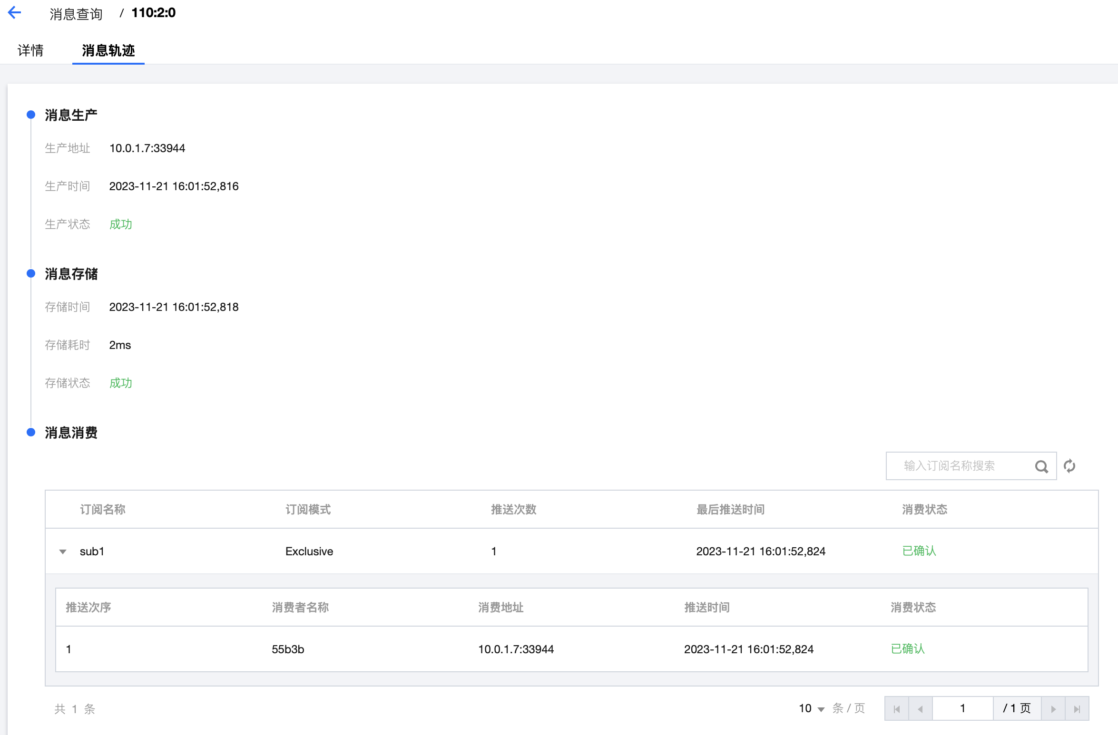Jump to last page icon
This screenshot has width=1118, height=735.
coord(1077,709)
